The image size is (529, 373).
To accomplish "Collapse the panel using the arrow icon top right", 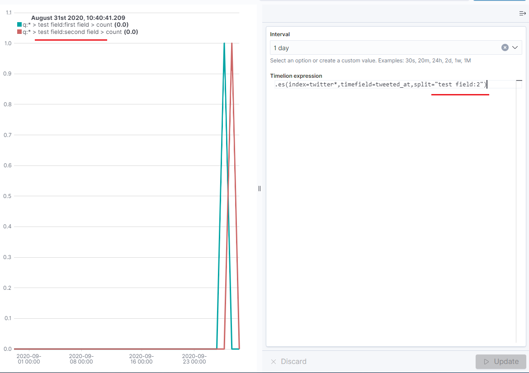I will pos(523,13).
